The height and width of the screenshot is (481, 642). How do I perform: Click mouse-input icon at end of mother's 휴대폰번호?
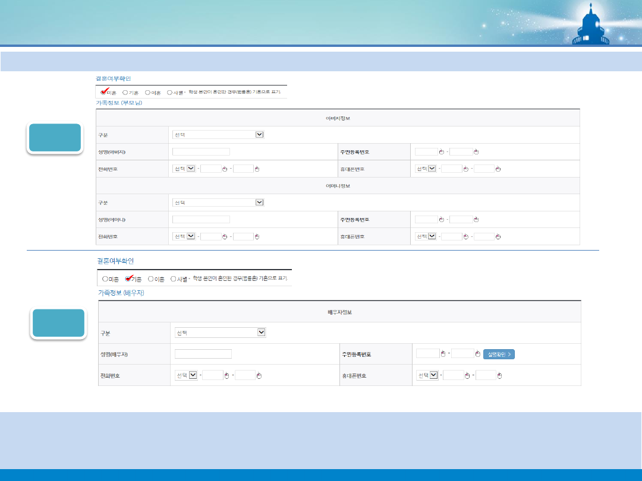click(x=498, y=237)
